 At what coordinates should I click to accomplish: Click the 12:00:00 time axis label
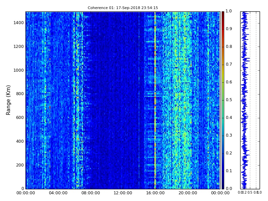tap(123, 193)
